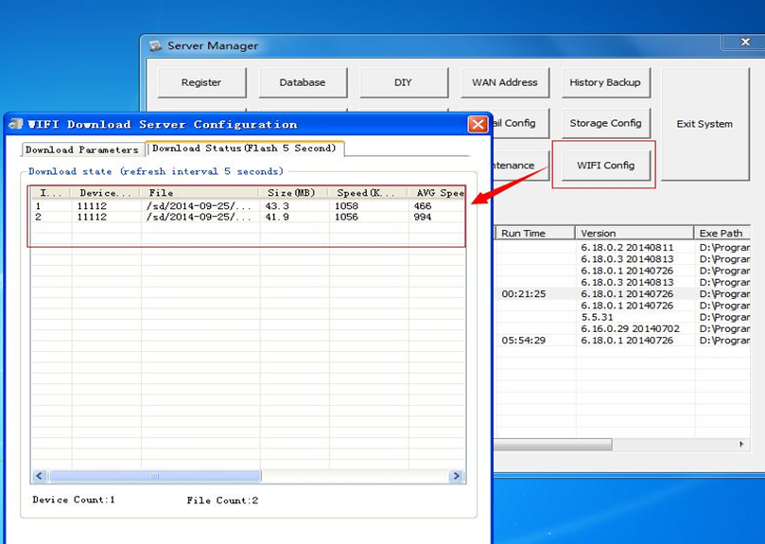The image size is (765, 544).
Task: Click the Server Manager title bar icon
Action: tap(156, 46)
